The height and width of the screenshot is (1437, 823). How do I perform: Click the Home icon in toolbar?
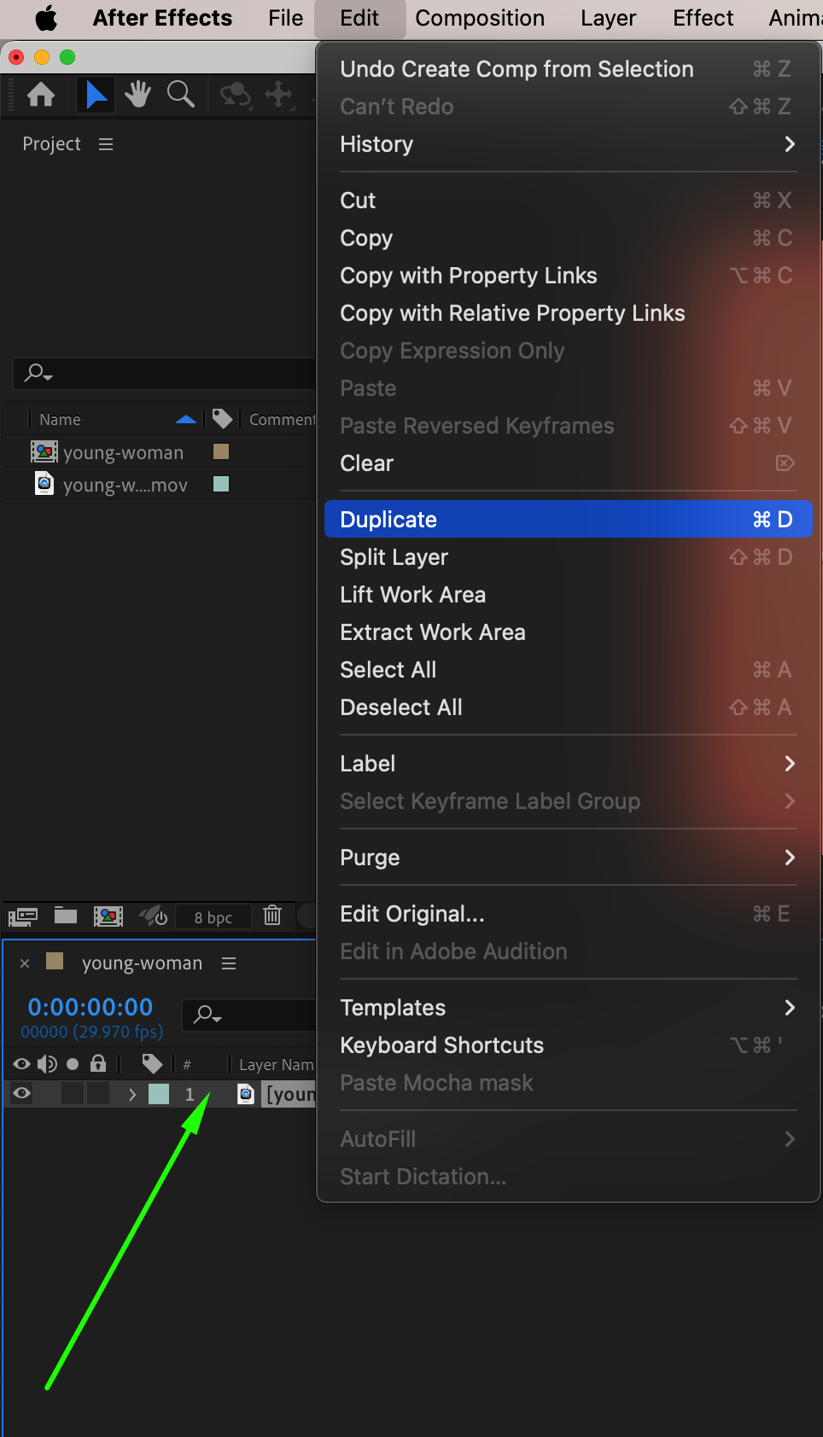[41, 94]
